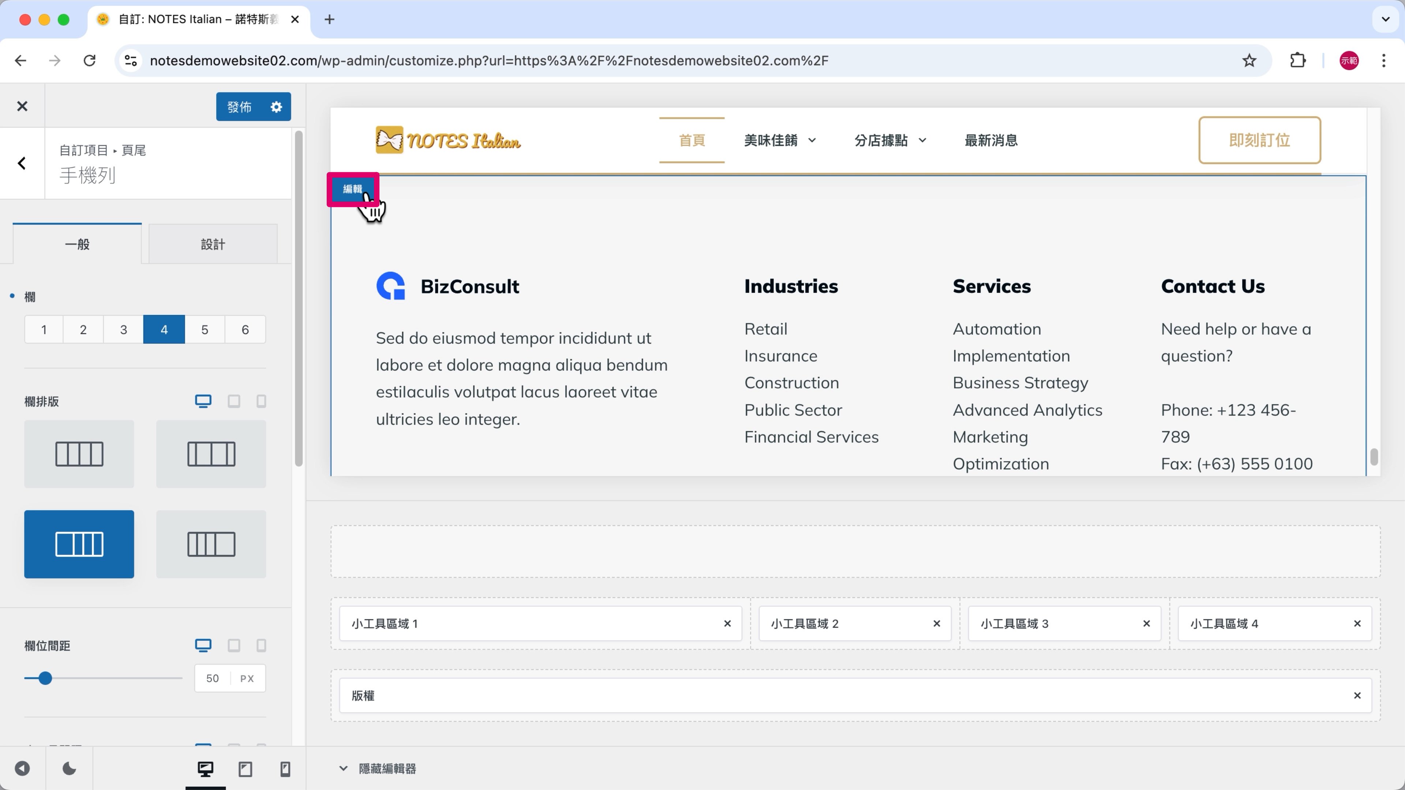
Task: Click hide controls arrow icon at bottom left
Action: click(22, 769)
